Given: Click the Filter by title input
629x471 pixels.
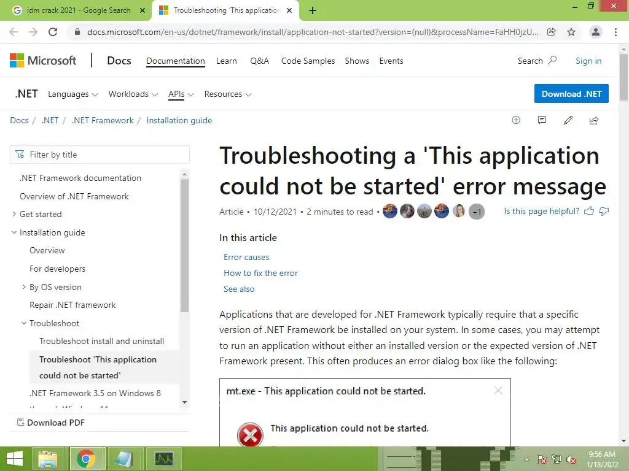Looking at the screenshot, I should point(100,155).
